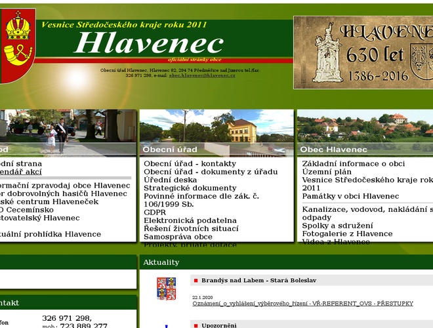
Task: Click the red square beside Upozornění
Action: (196, 325)
